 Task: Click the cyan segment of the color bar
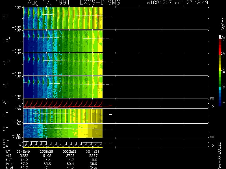point(220,89)
